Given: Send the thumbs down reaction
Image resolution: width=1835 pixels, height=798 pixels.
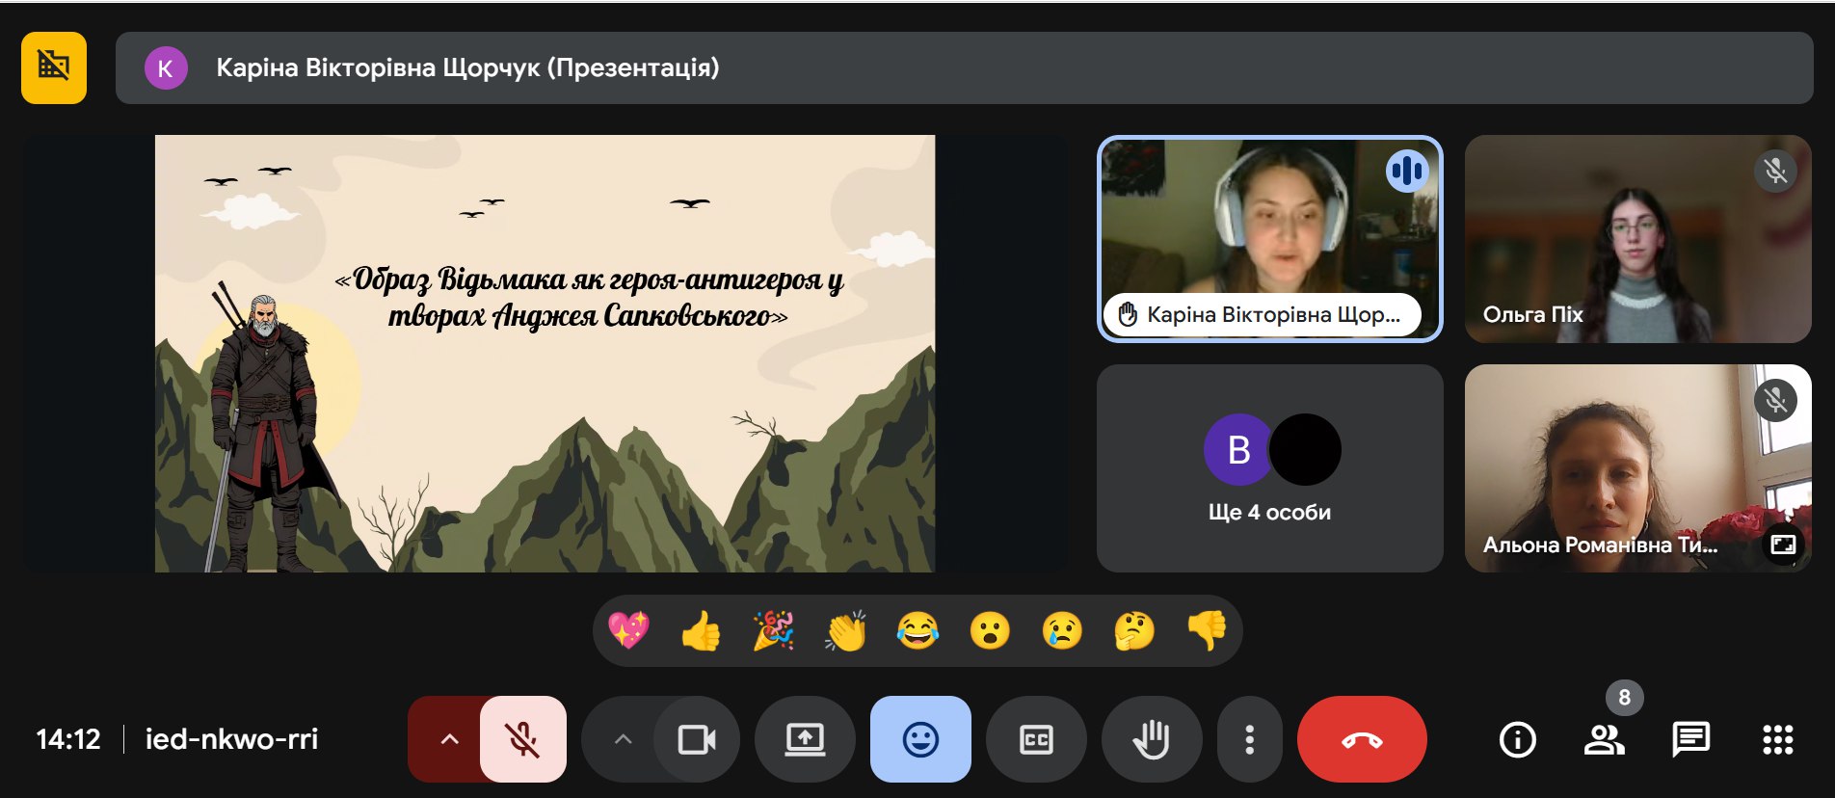Looking at the screenshot, I should click(x=1207, y=631).
